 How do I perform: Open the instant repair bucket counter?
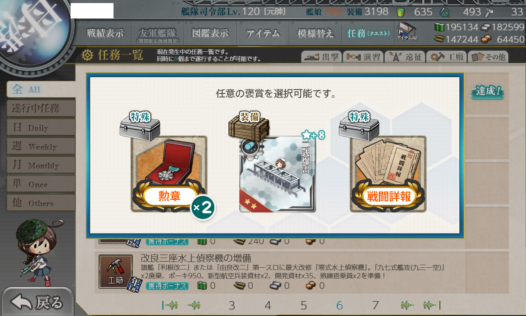click(x=401, y=12)
